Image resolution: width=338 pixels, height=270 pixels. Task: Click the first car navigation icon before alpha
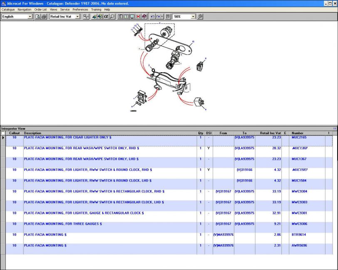(94, 17)
